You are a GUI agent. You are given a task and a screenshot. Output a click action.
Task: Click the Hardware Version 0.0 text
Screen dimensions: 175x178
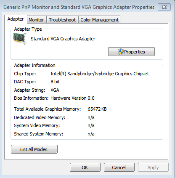72,98
